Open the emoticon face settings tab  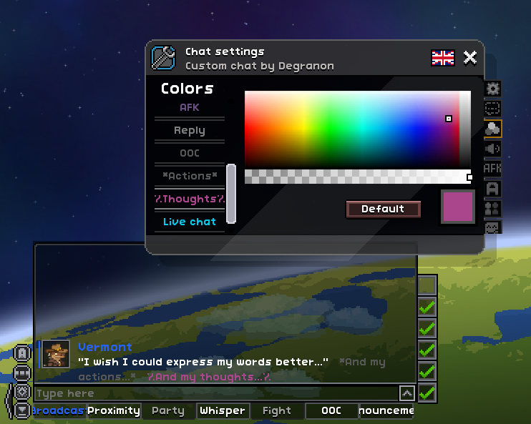click(492, 227)
